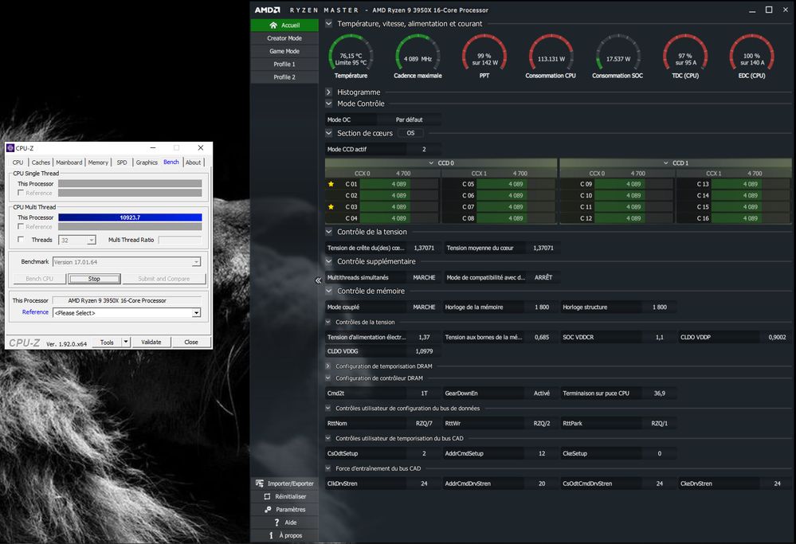Image resolution: width=796 pixels, height=544 pixels.
Task: Collapse Température, vitesse, alimentation section
Action: pyautogui.click(x=329, y=23)
